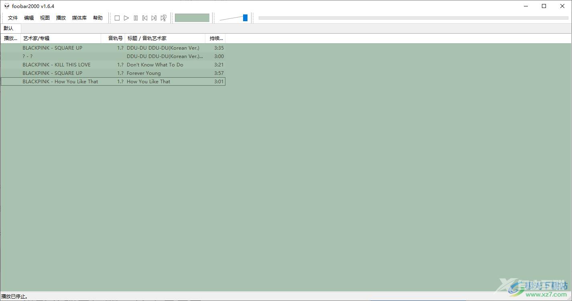Click the 3:57 duration cell

[219, 73]
